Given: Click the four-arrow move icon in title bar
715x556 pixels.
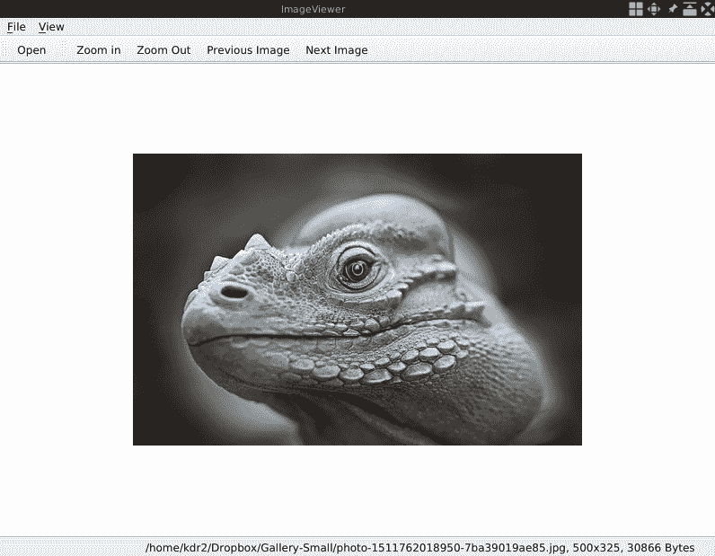Looking at the screenshot, I should click(654, 9).
